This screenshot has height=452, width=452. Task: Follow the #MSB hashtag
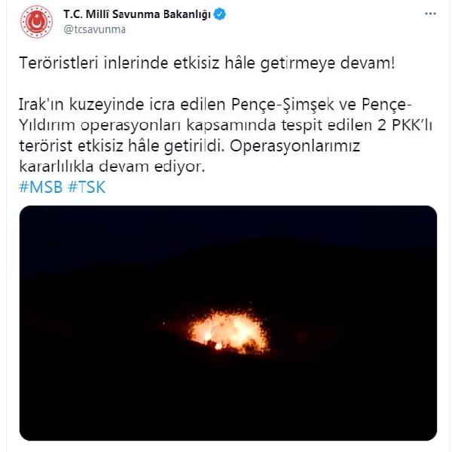click(x=41, y=187)
